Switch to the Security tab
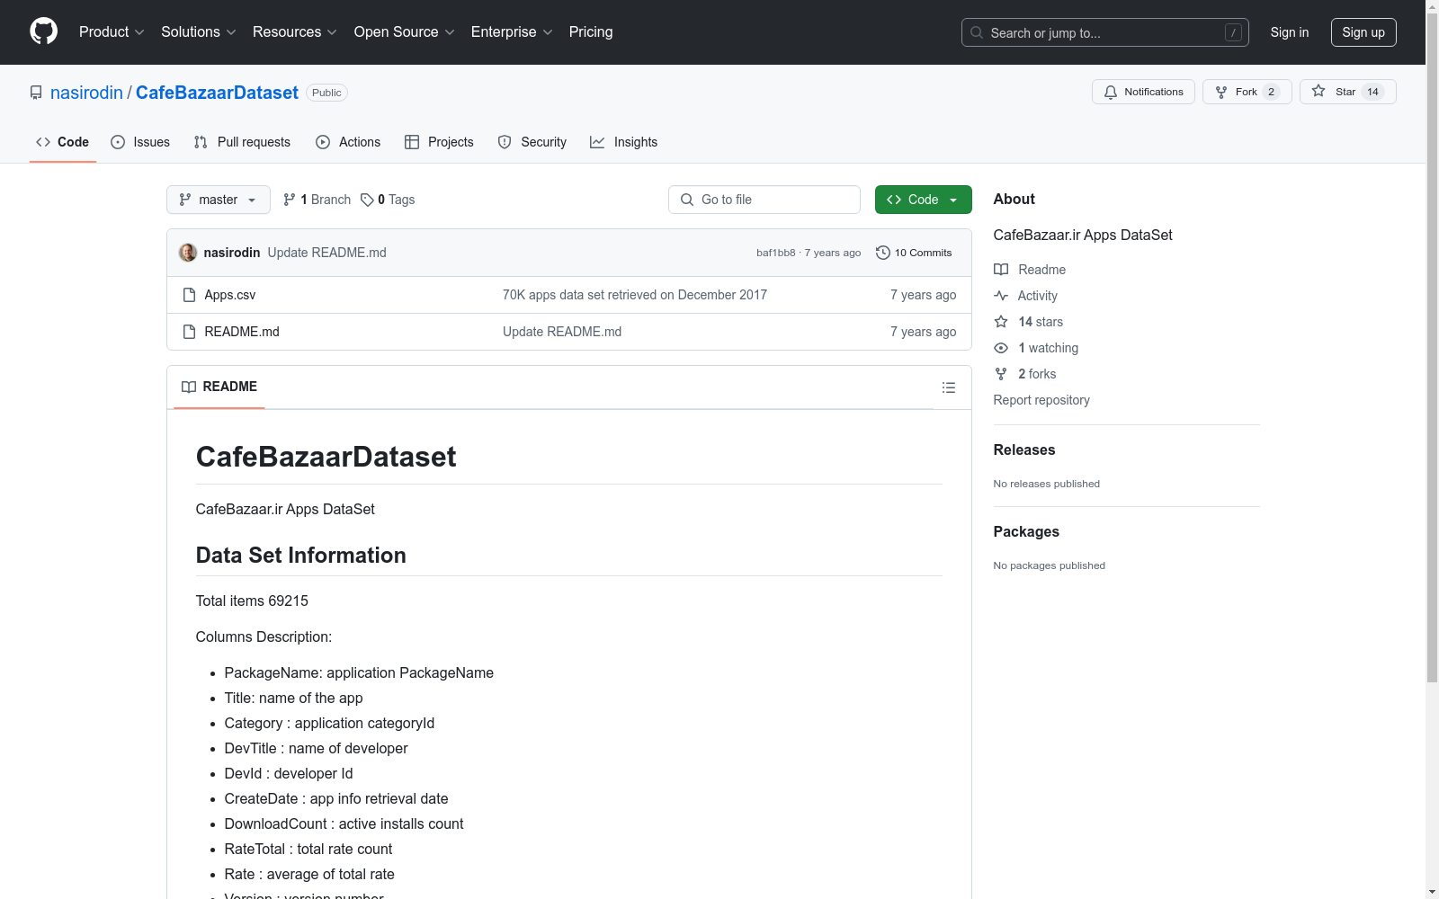The image size is (1439, 899). [532, 142]
